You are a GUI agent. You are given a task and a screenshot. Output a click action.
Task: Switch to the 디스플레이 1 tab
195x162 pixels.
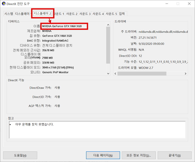tap(23, 14)
